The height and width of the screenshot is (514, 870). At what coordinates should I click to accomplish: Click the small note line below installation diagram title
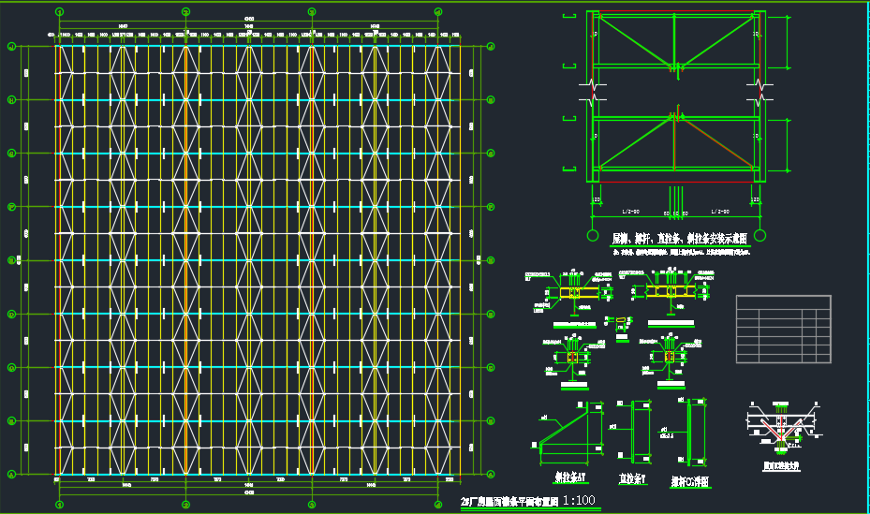pyautogui.click(x=682, y=252)
